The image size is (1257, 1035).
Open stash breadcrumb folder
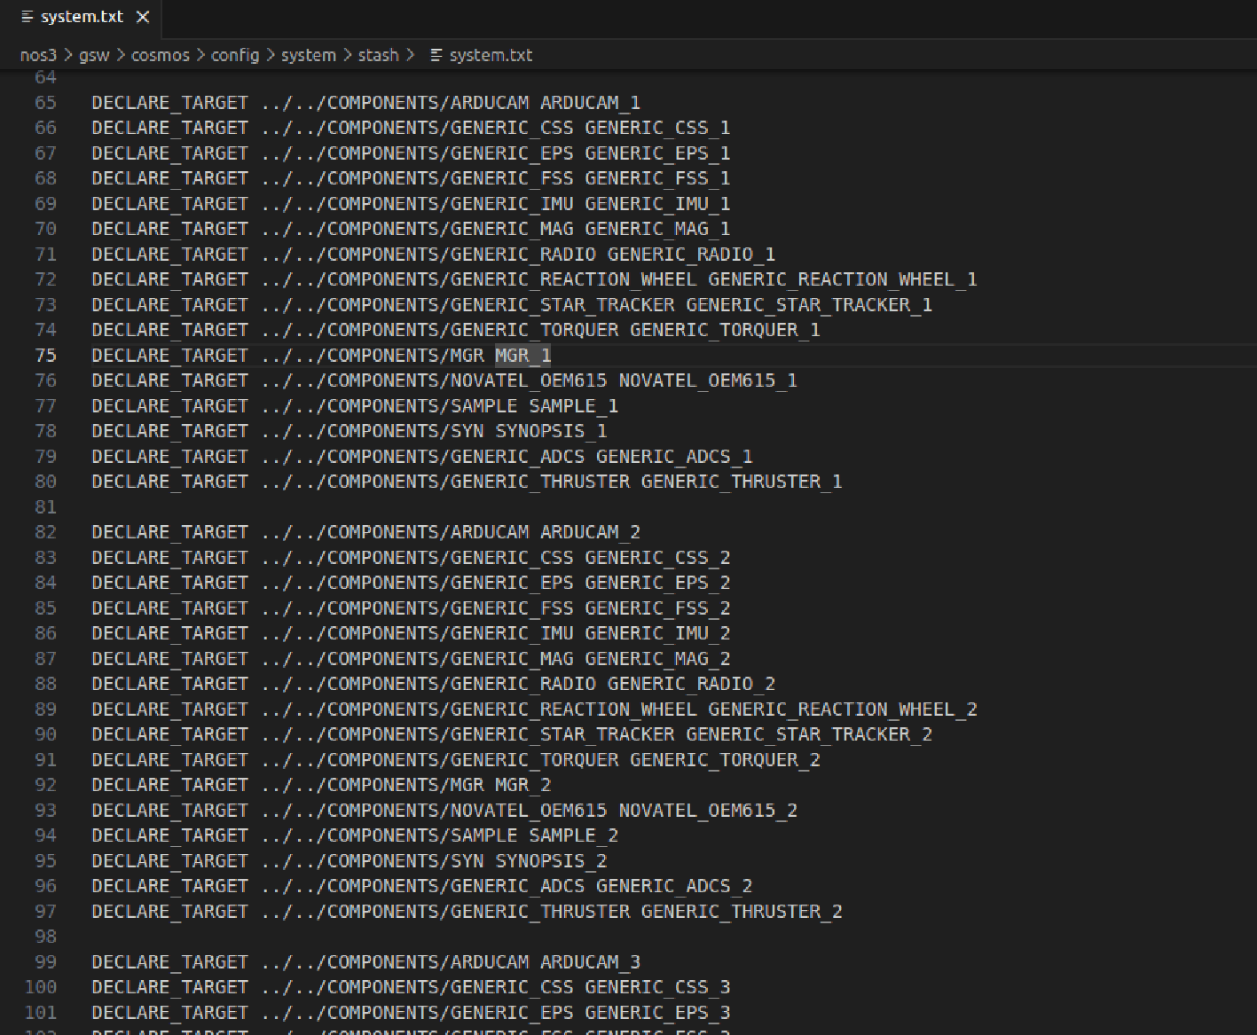pos(379,55)
